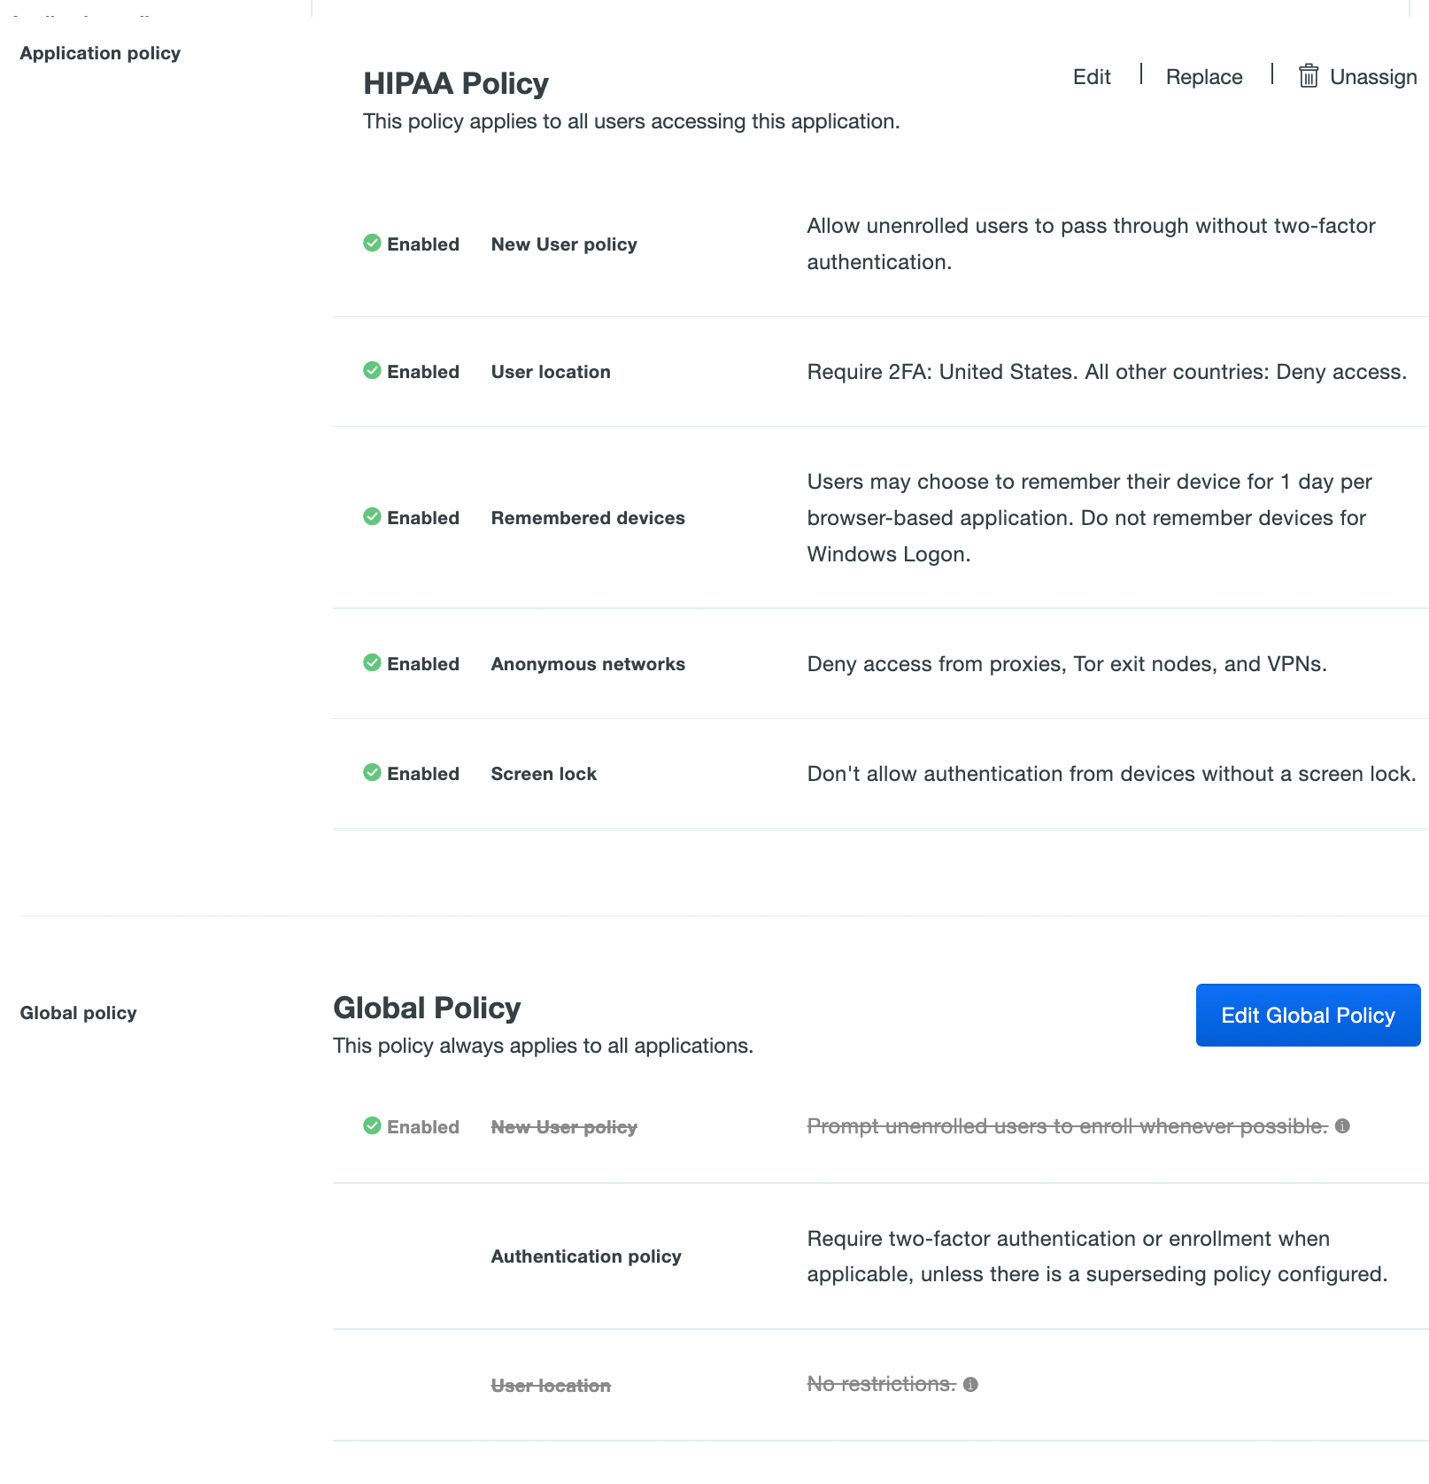The height and width of the screenshot is (1484, 1429).
Task: Open the info tooltip on the superseded New User policy
Action: tap(1343, 1126)
